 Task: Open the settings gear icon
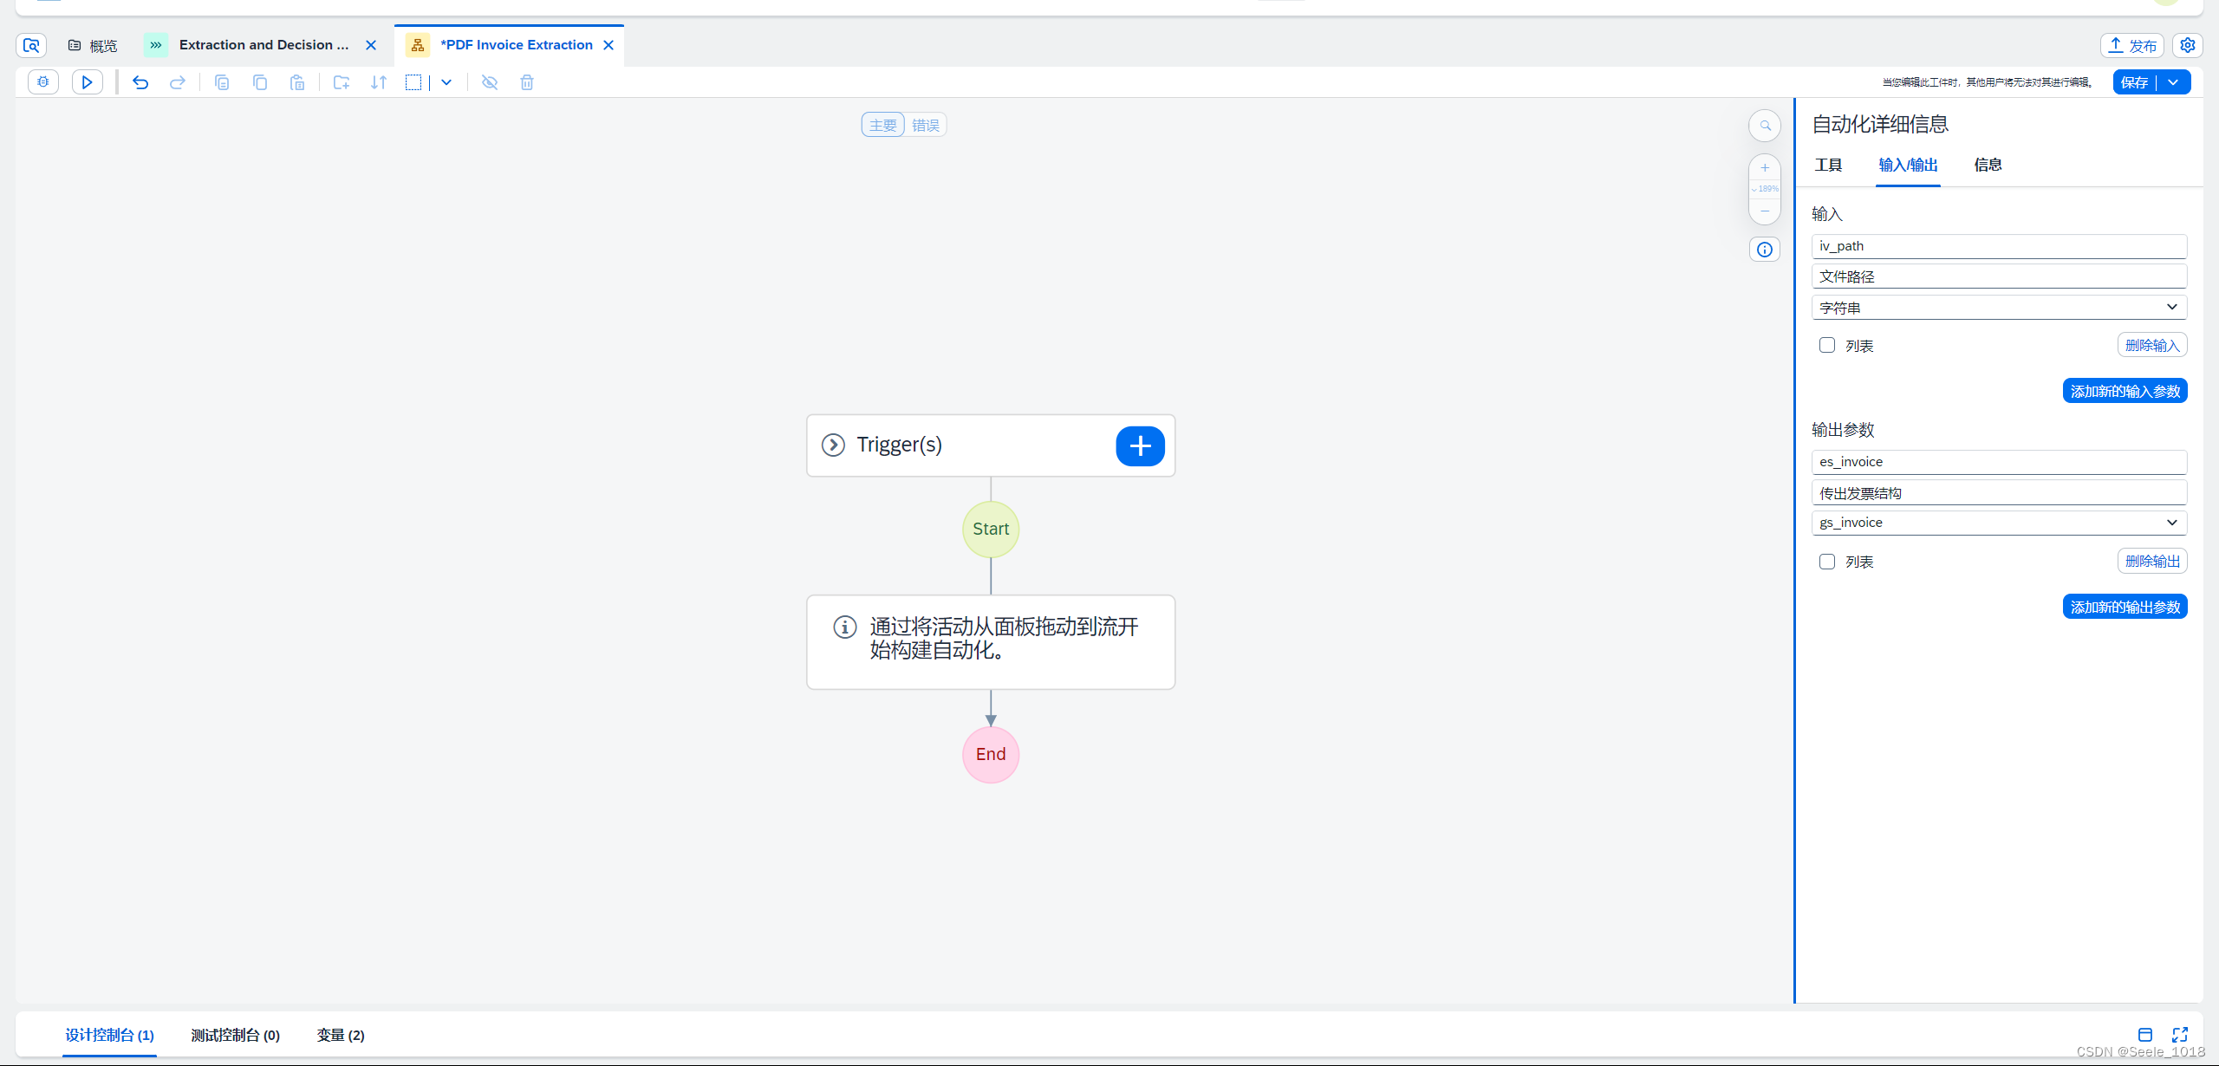(2188, 45)
